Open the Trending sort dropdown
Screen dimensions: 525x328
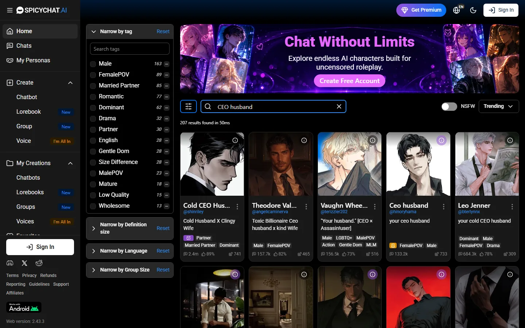tap(498, 106)
